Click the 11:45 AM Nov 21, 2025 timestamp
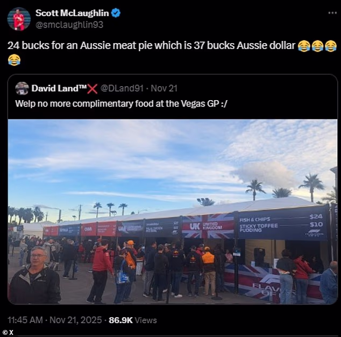This screenshot has width=341, height=337. pyautogui.click(x=54, y=320)
